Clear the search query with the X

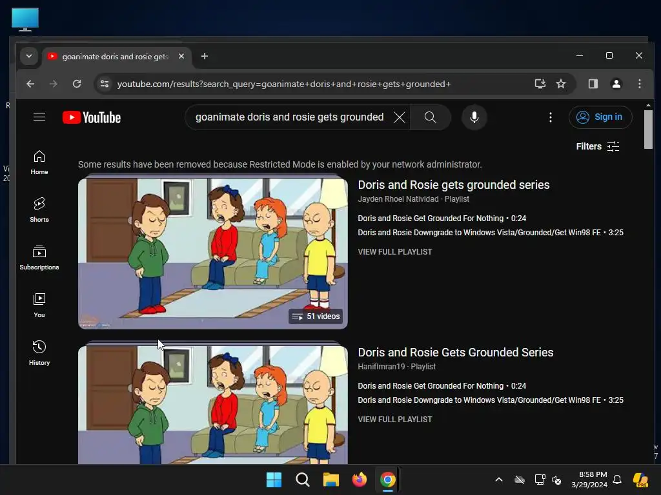(399, 117)
